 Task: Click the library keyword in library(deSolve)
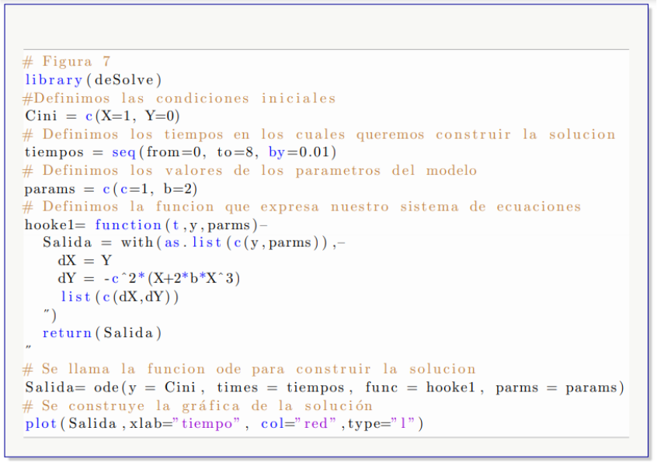pyautogui.click(x=53, y=79)
